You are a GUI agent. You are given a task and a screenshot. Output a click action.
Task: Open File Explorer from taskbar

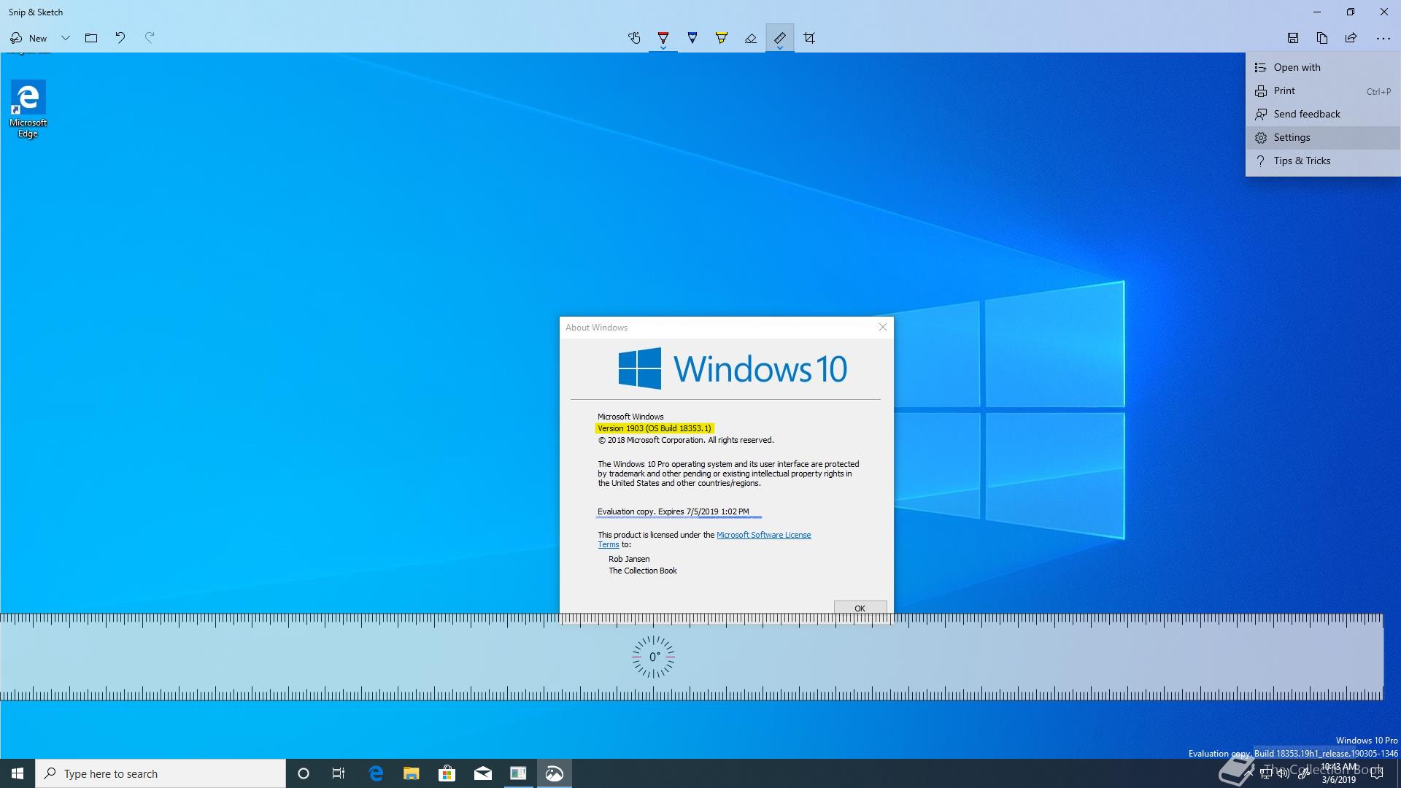412,773
